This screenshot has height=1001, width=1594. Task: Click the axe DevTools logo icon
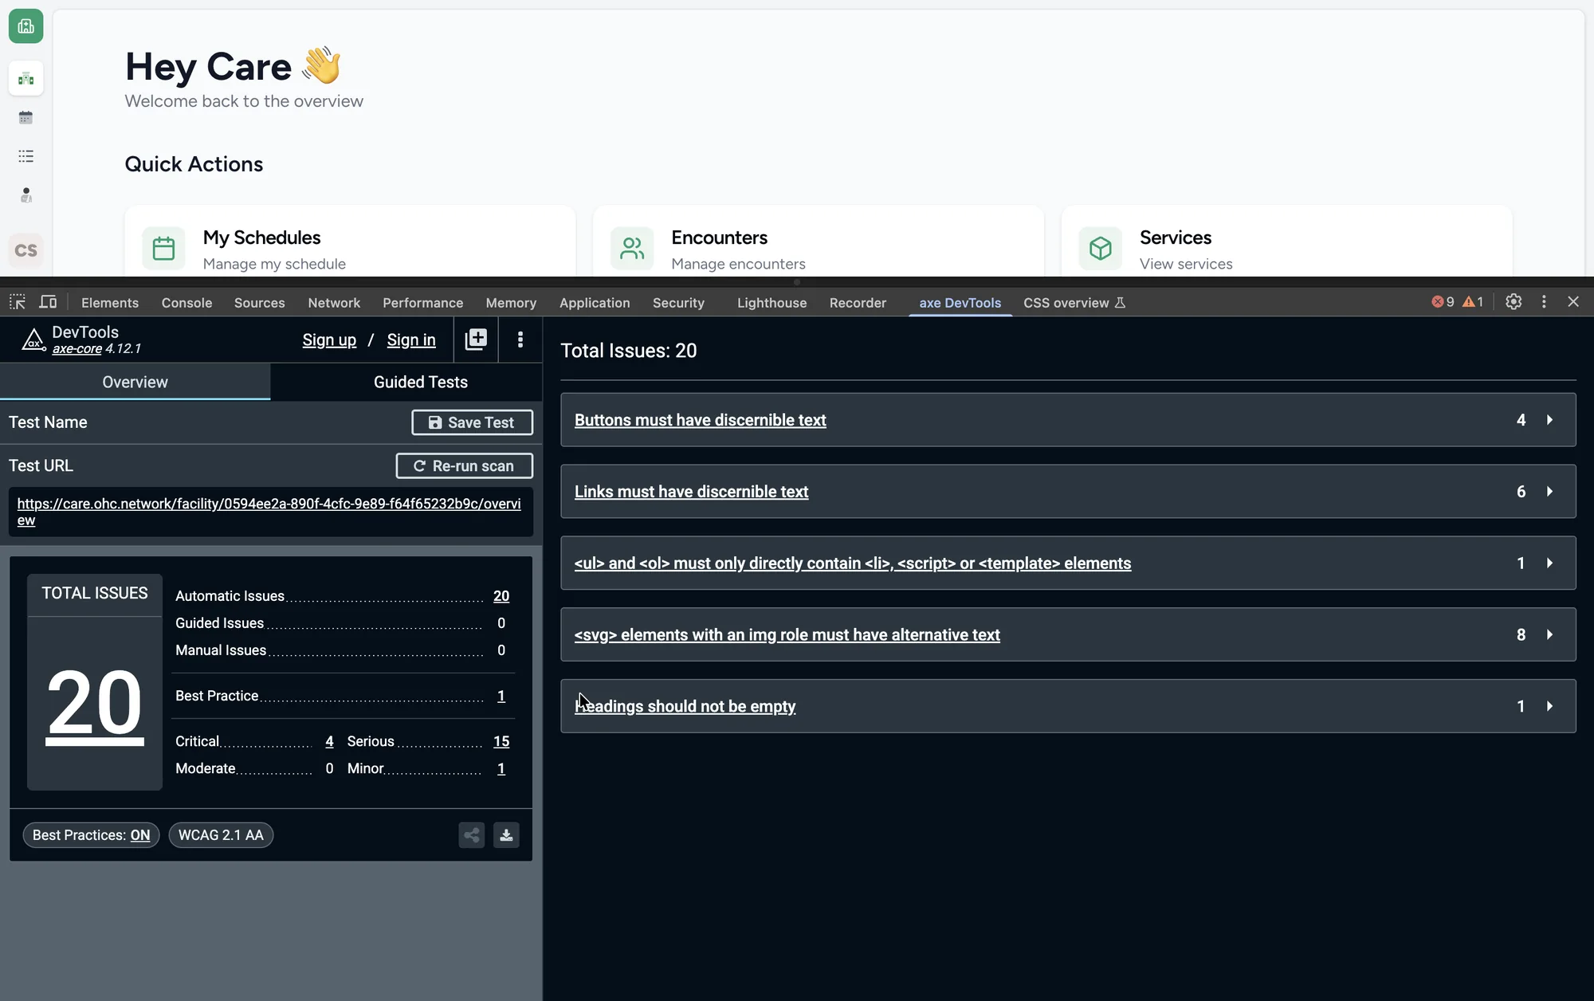[33, 340]
